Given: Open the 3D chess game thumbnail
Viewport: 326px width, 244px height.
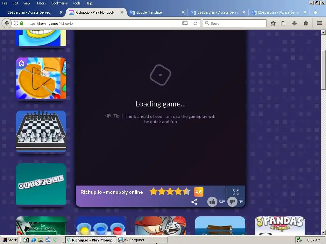Looking at the screenshot, I should pyautogui.click(x=41, y=131).
